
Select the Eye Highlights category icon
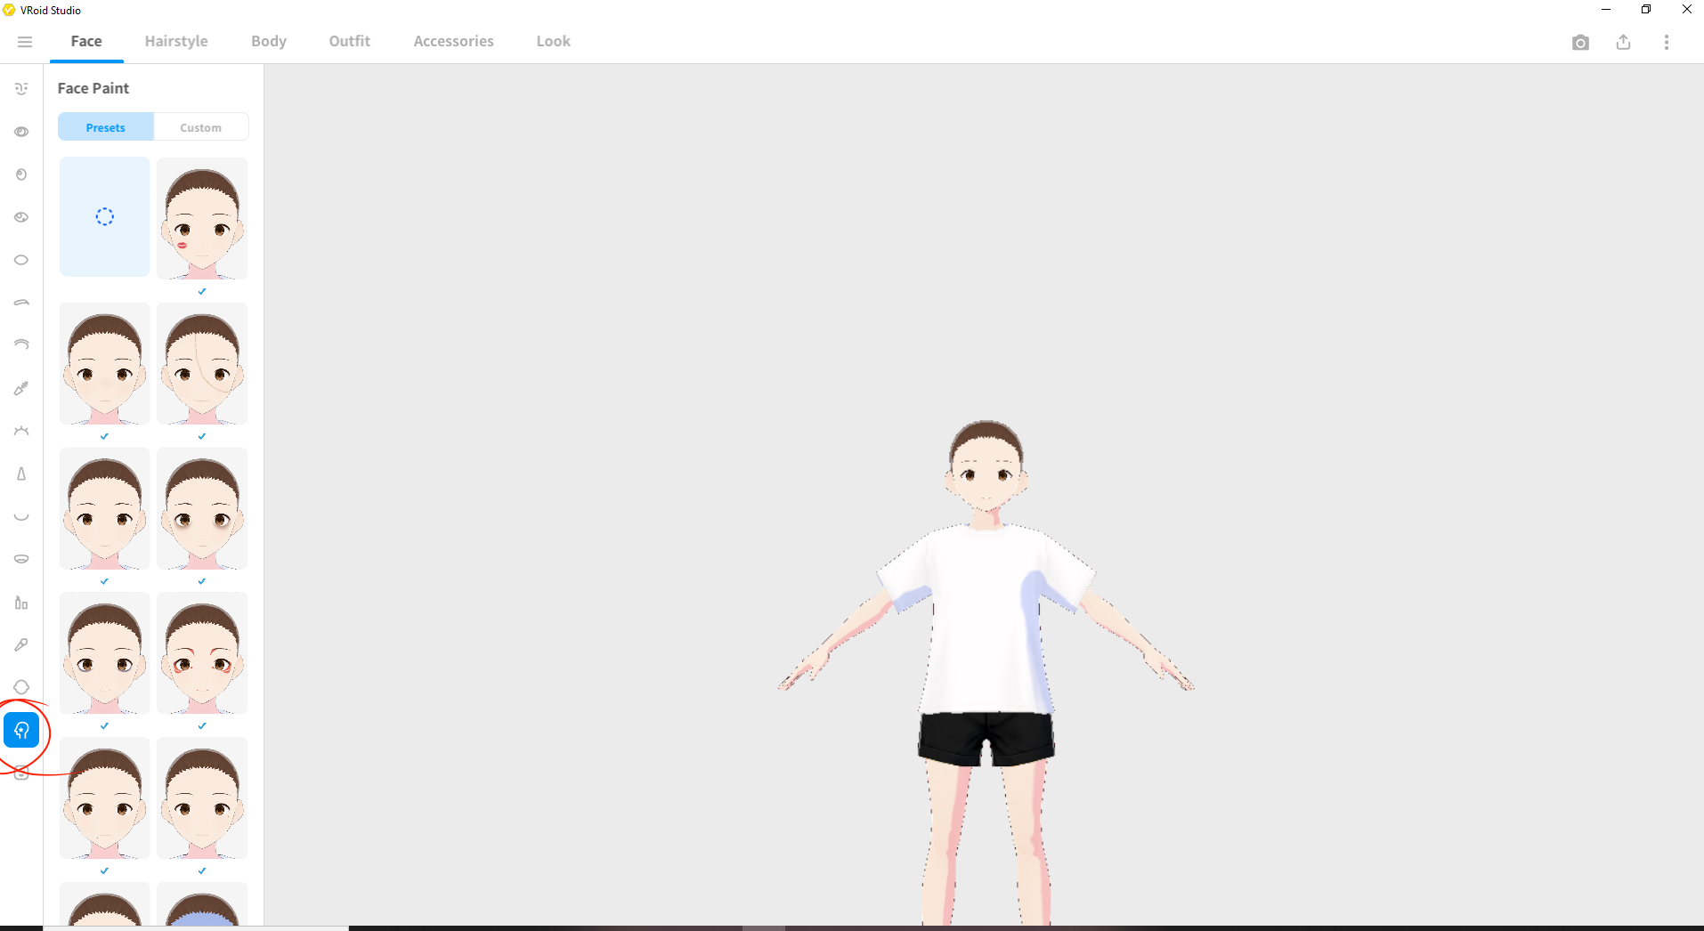21,217
